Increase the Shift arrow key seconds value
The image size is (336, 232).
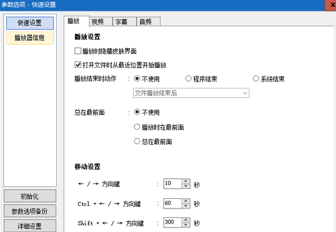pyautogui.click(x=186, y=220)
